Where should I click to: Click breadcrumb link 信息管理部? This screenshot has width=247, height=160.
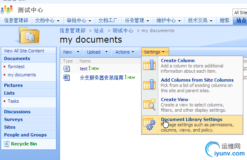pyautogui.click(x=73, y=30)
